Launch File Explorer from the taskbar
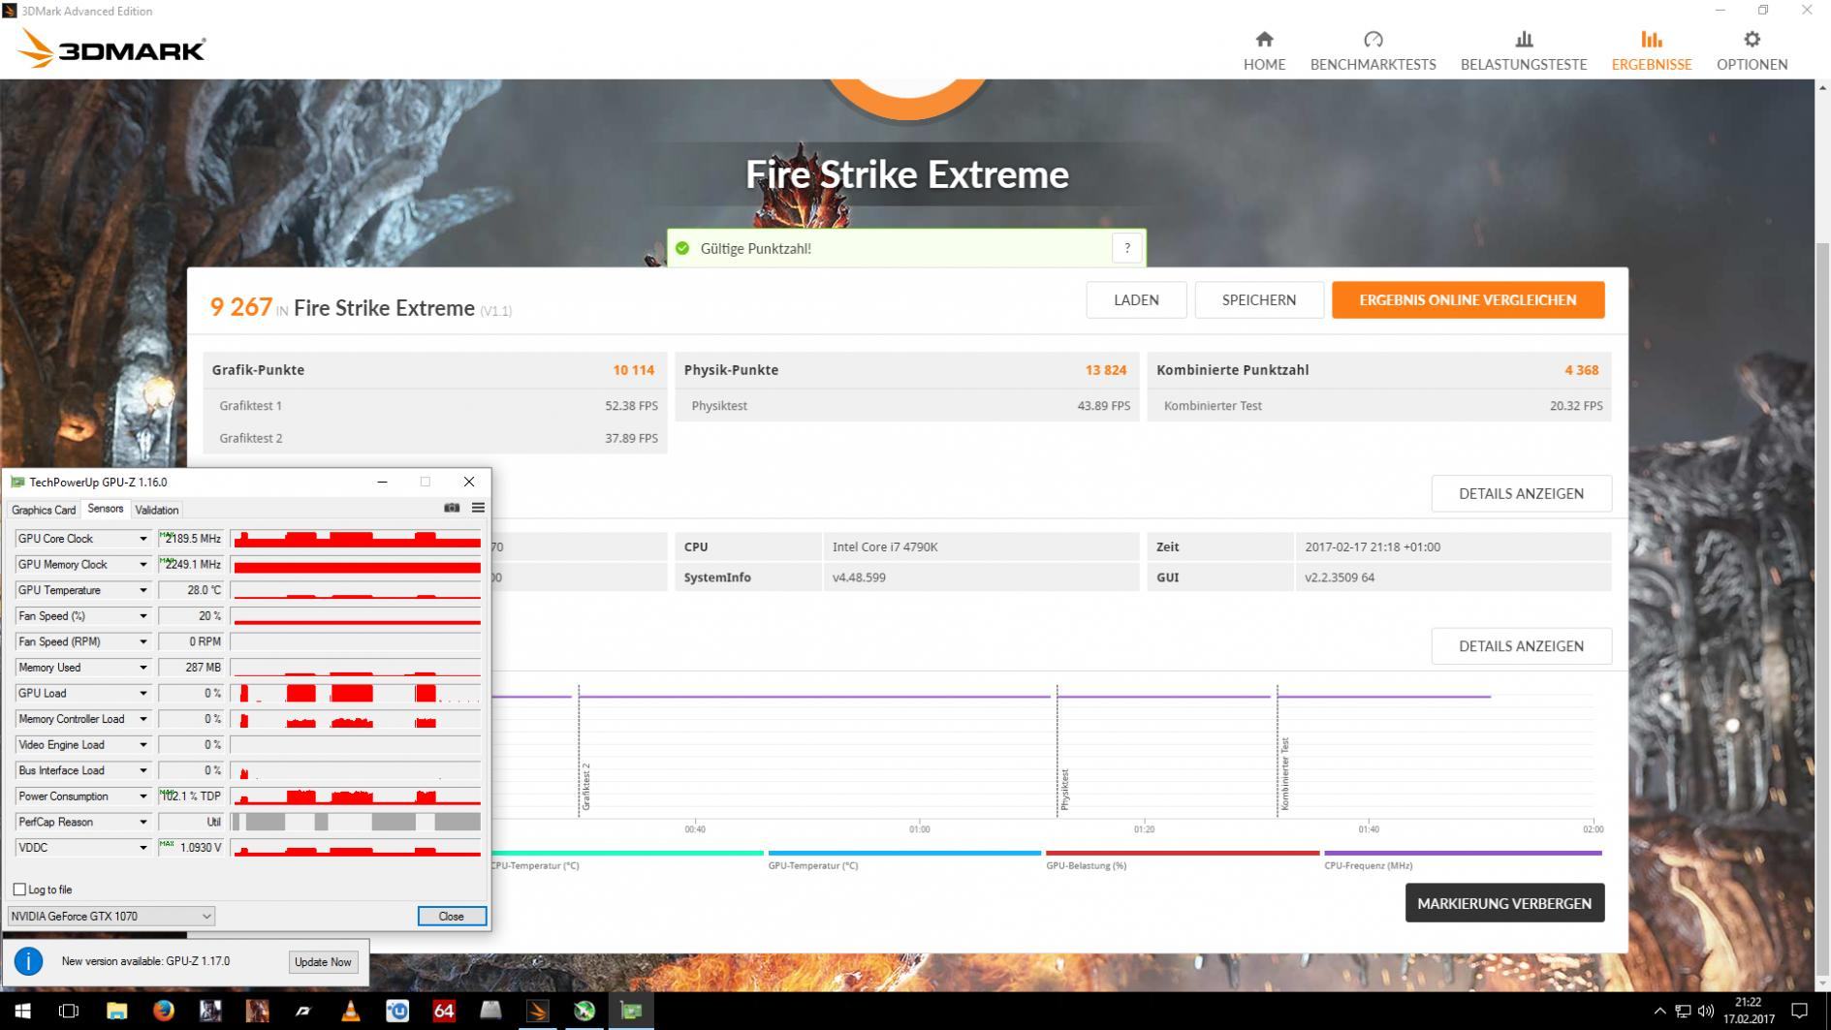This screenshot has height=1030, width=1831. [116, 1011]
